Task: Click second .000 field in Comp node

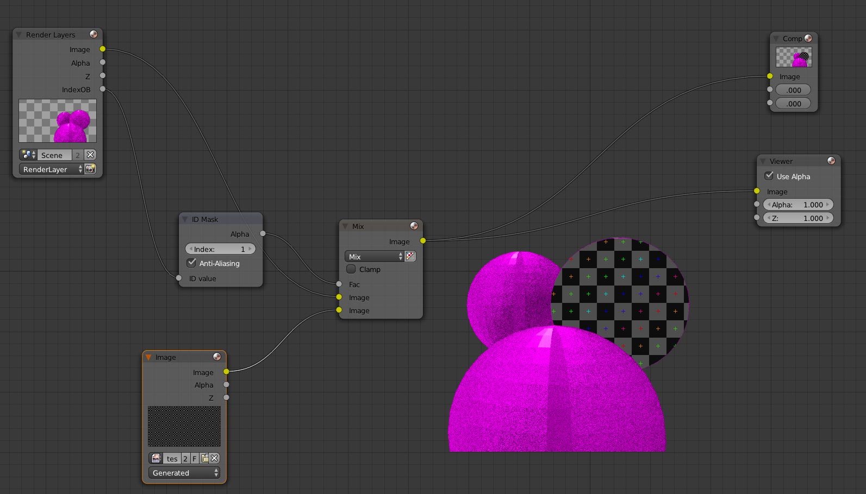Action: [793, 103]
